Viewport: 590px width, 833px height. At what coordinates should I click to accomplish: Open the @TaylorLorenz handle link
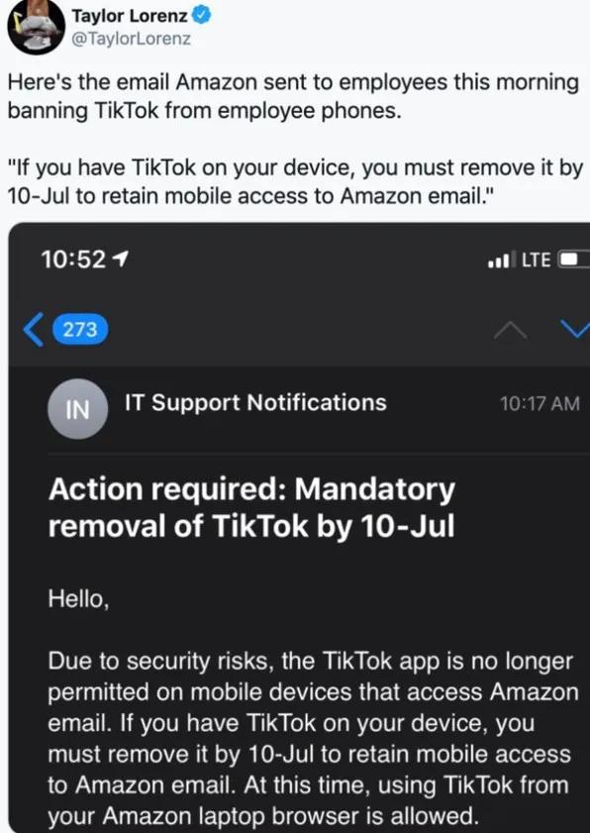pos(131,39)
